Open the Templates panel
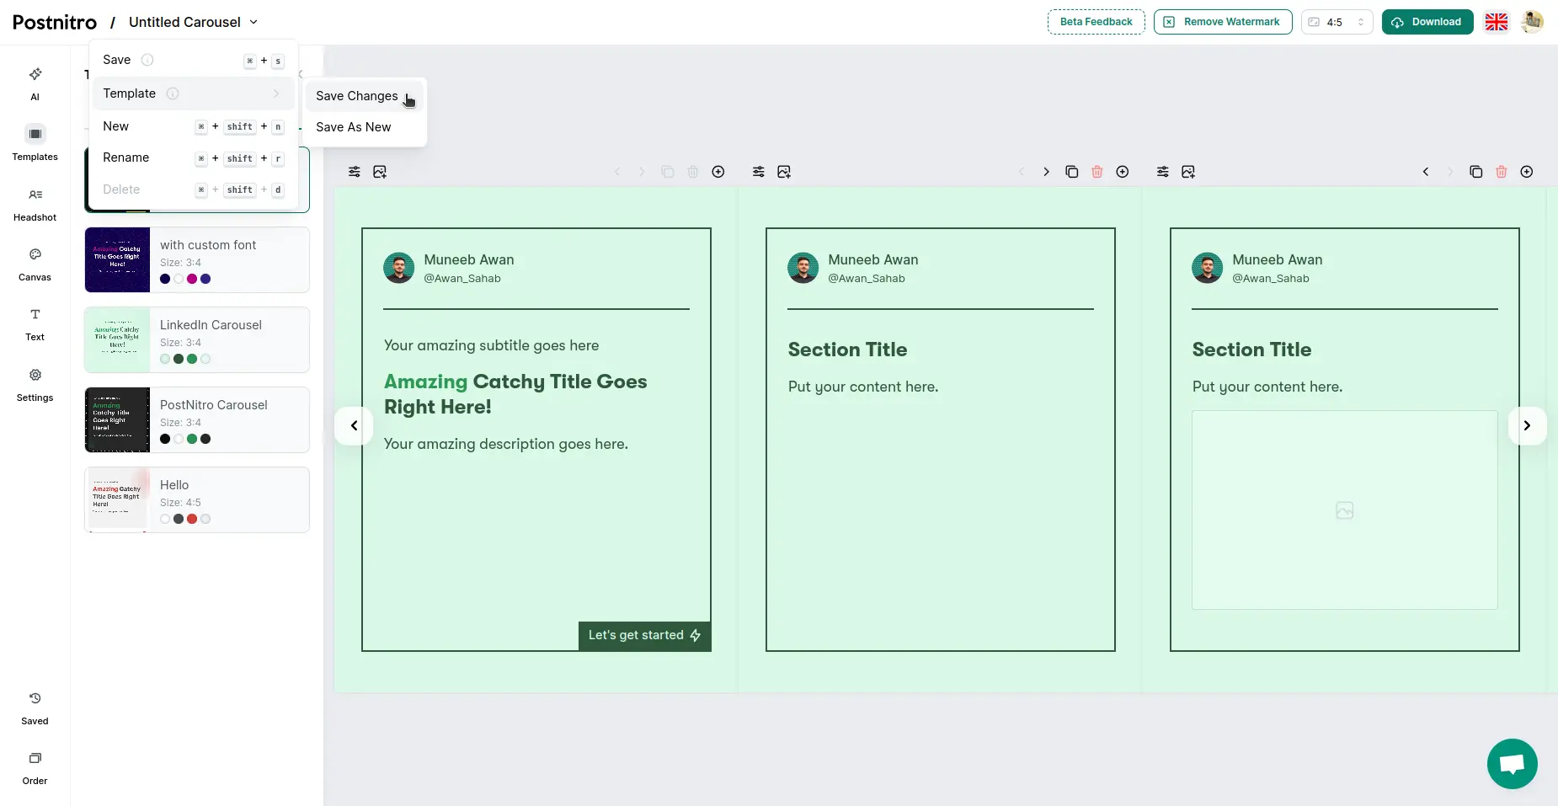 point(35,142)
